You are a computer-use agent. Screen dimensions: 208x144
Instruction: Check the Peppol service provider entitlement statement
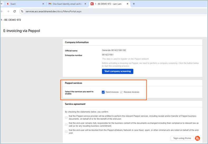pos(66,117)
